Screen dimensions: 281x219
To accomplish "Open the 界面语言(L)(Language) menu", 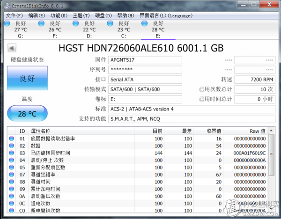I will (x=166, y=16).
